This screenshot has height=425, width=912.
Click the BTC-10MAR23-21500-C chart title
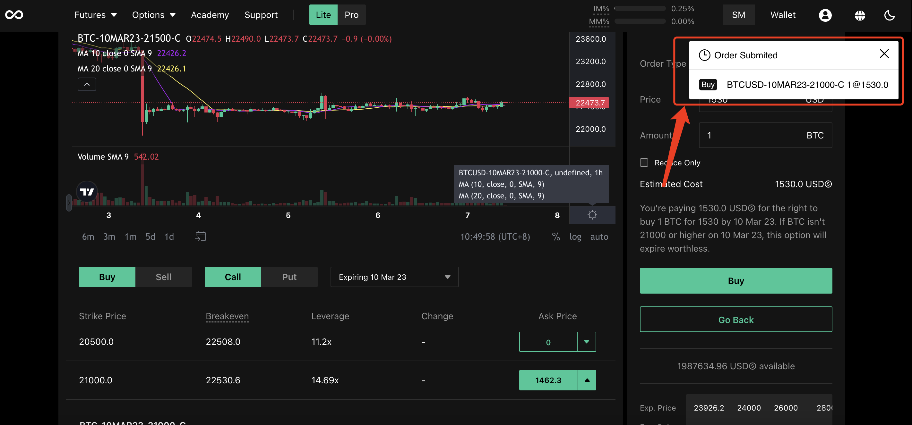click(128, 38)
